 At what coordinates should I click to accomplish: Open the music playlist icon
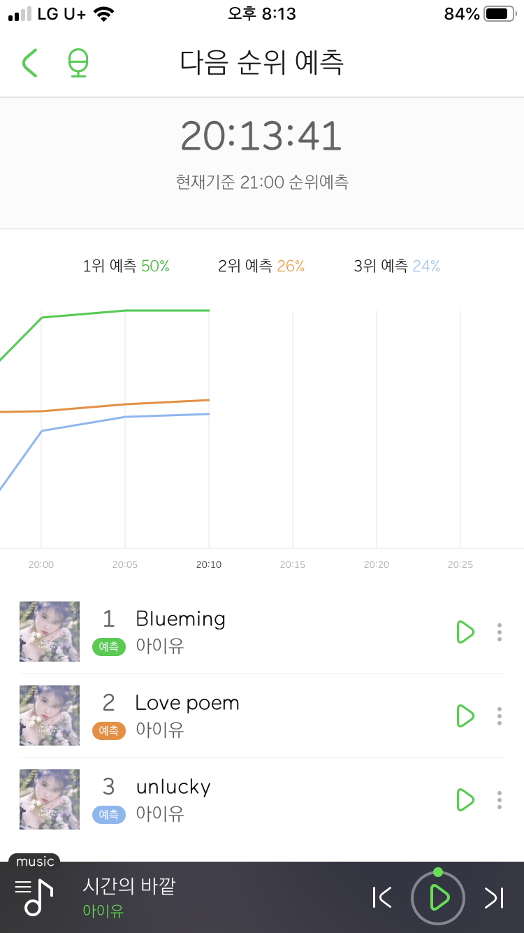point(34,896)
